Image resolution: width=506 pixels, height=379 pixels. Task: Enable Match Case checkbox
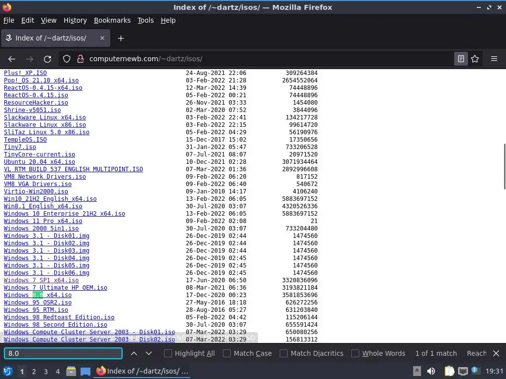[227, 353]
